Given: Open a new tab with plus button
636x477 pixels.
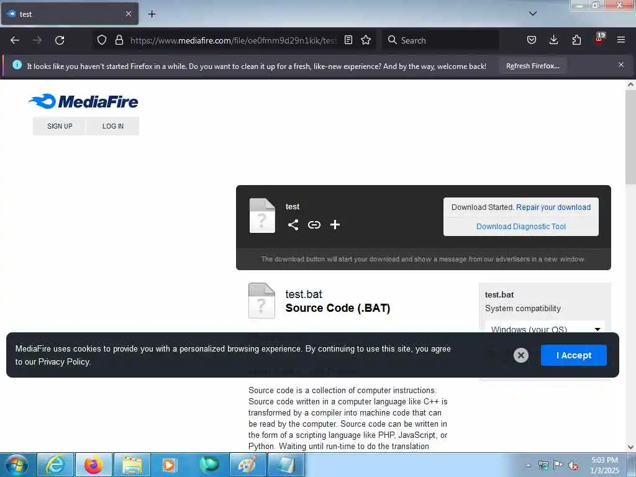Looking at the screenshot, I should pos(152,14).
